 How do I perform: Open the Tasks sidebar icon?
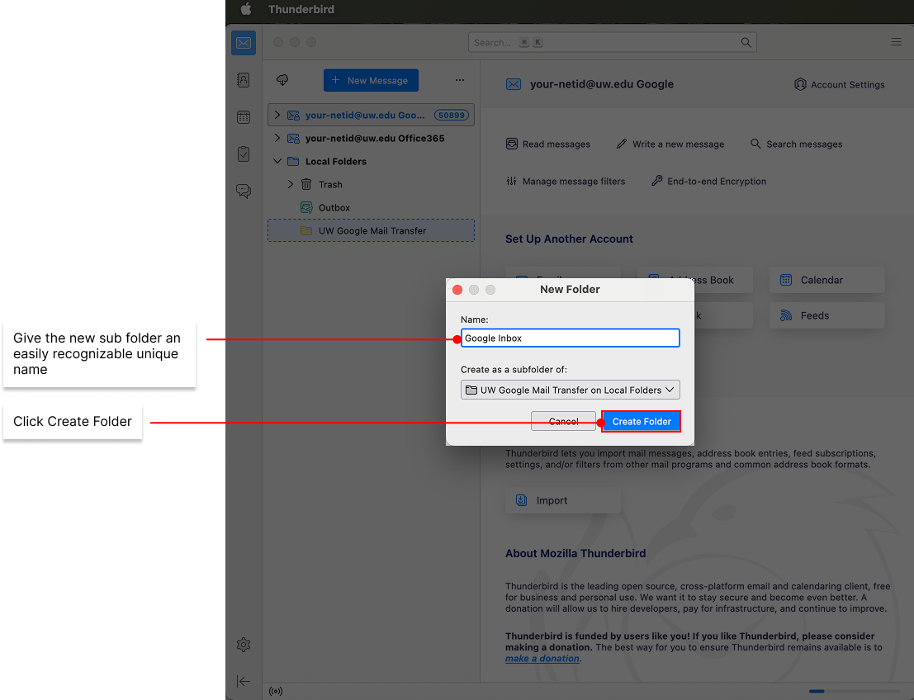coord(244,154)
